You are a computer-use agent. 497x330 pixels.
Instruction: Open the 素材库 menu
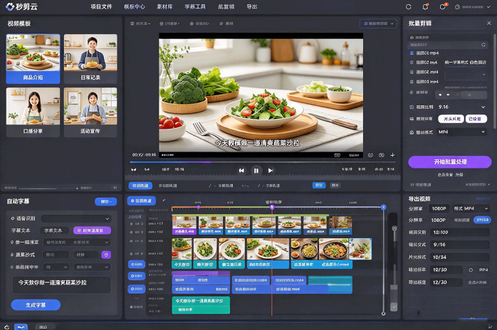164,6
